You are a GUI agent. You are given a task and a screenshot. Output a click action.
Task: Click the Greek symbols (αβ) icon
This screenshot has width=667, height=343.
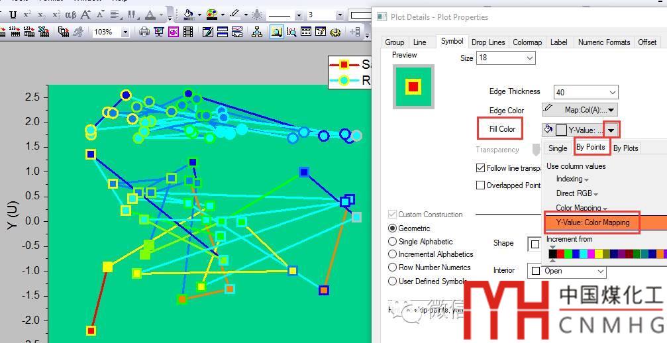(70, 15)
